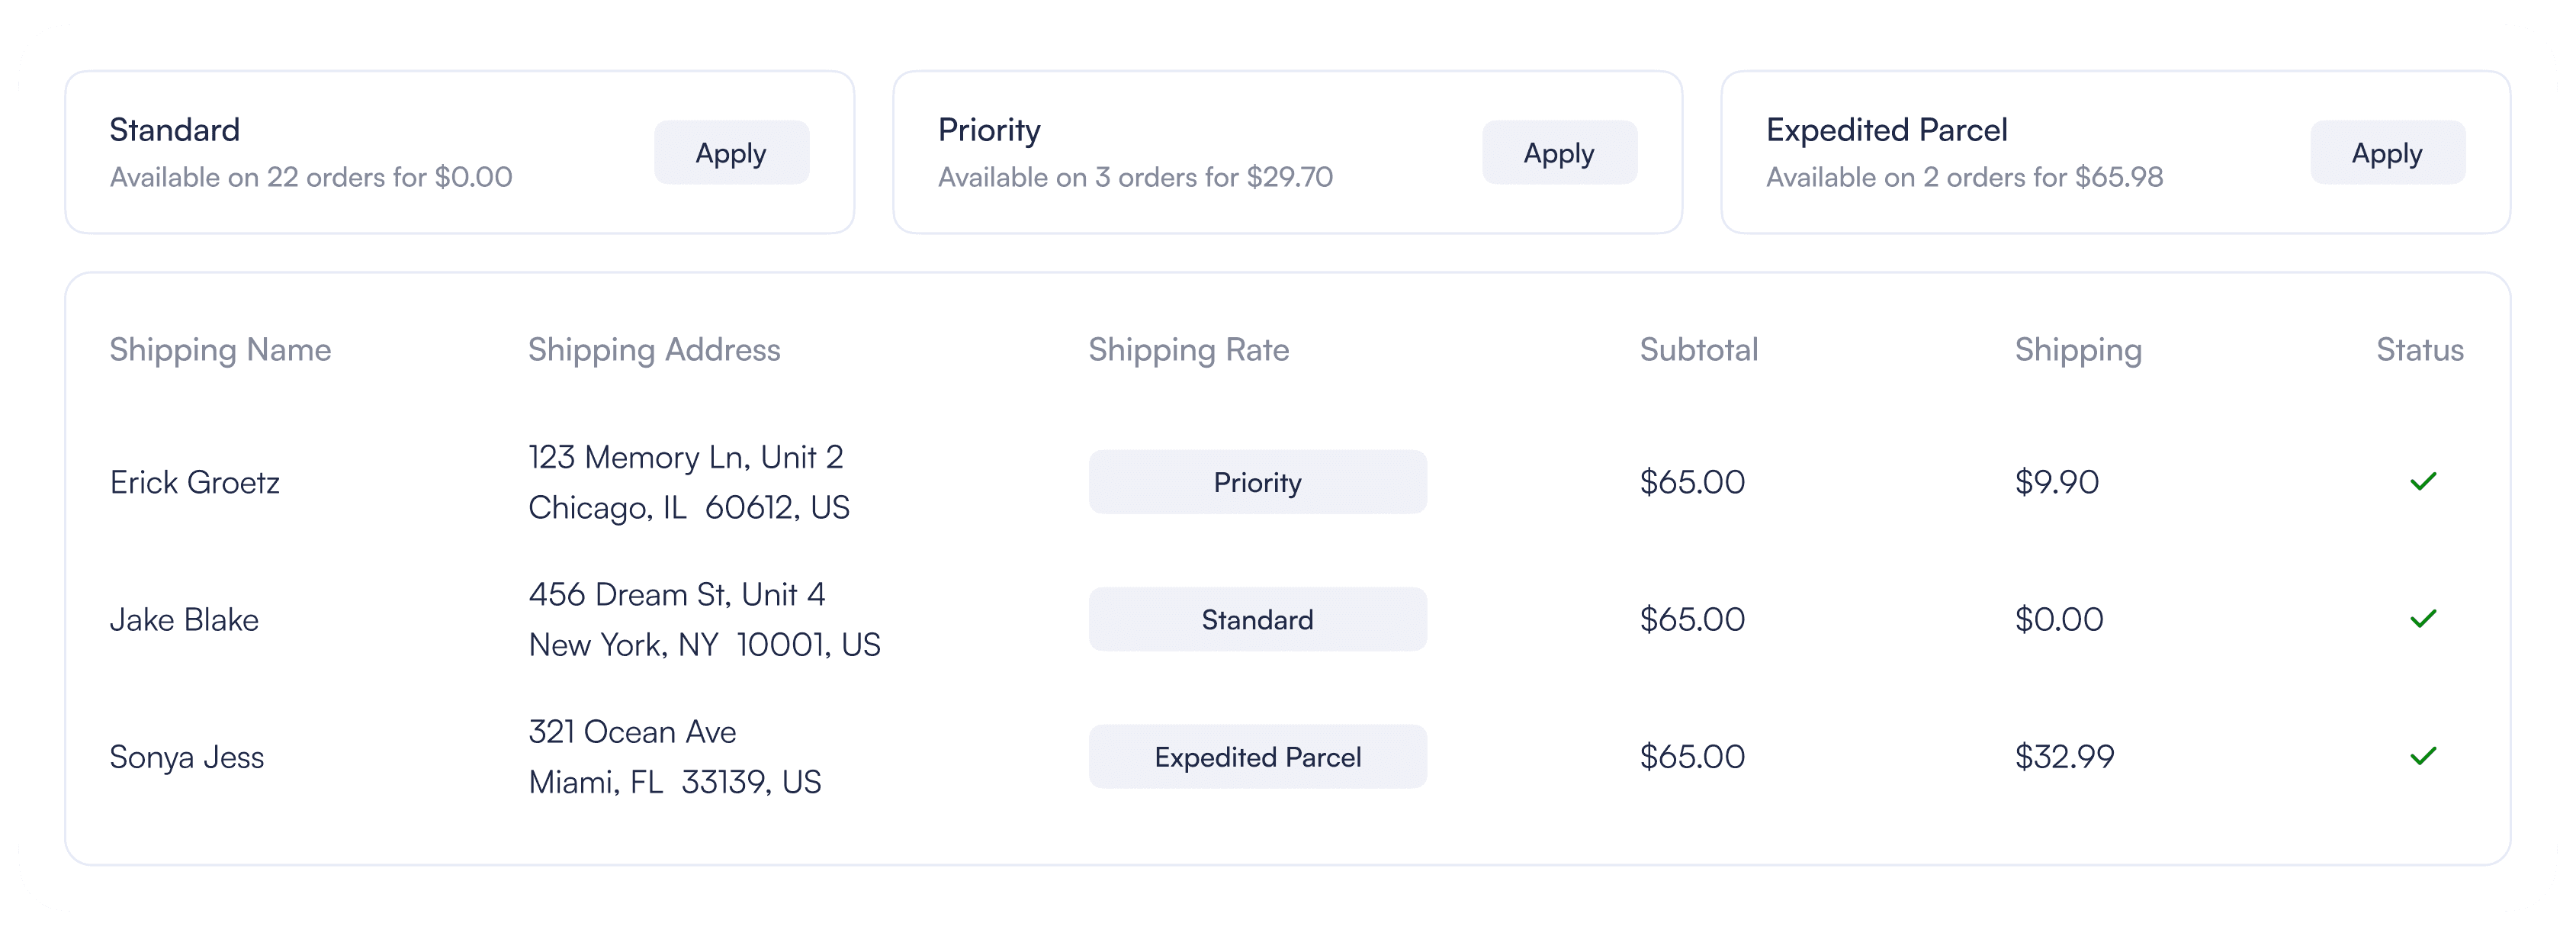Click the Subtotal column header

[x=1698, y=350]
